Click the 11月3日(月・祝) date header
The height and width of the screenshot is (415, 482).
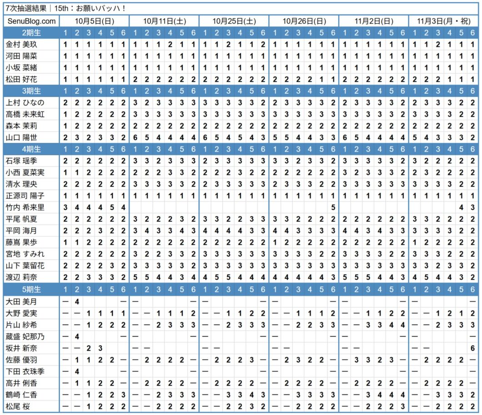tap(444, 21)
